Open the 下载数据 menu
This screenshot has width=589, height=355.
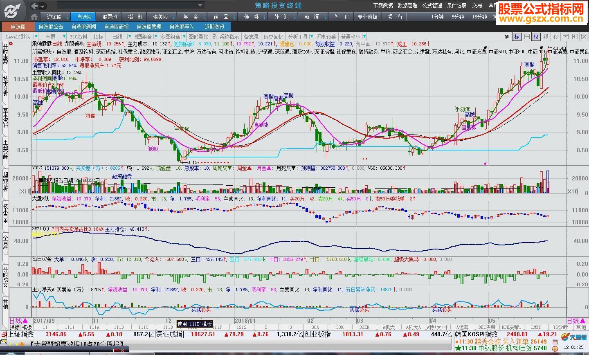[x=383, y=6]
